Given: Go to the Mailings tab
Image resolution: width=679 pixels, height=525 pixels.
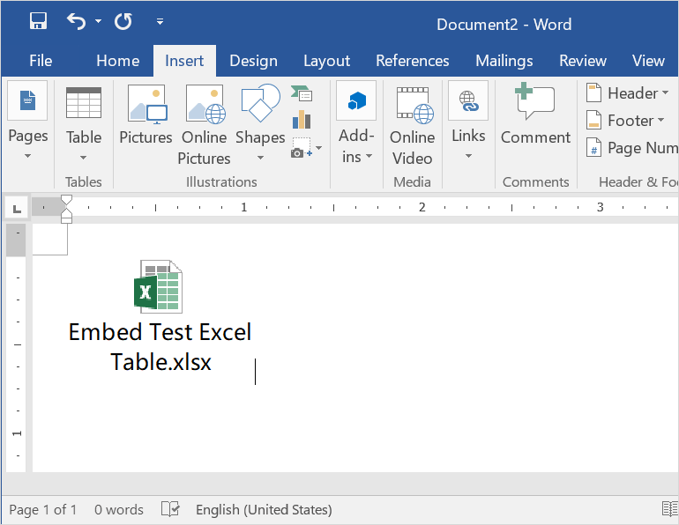Looking at the screenshot, I should [x=504, y=61].
